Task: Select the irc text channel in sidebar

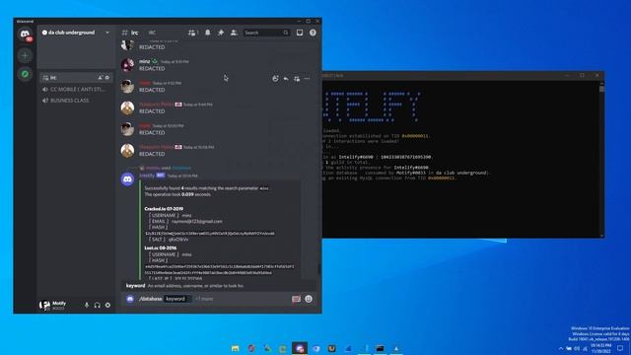Action: click(x=76, y=77)
